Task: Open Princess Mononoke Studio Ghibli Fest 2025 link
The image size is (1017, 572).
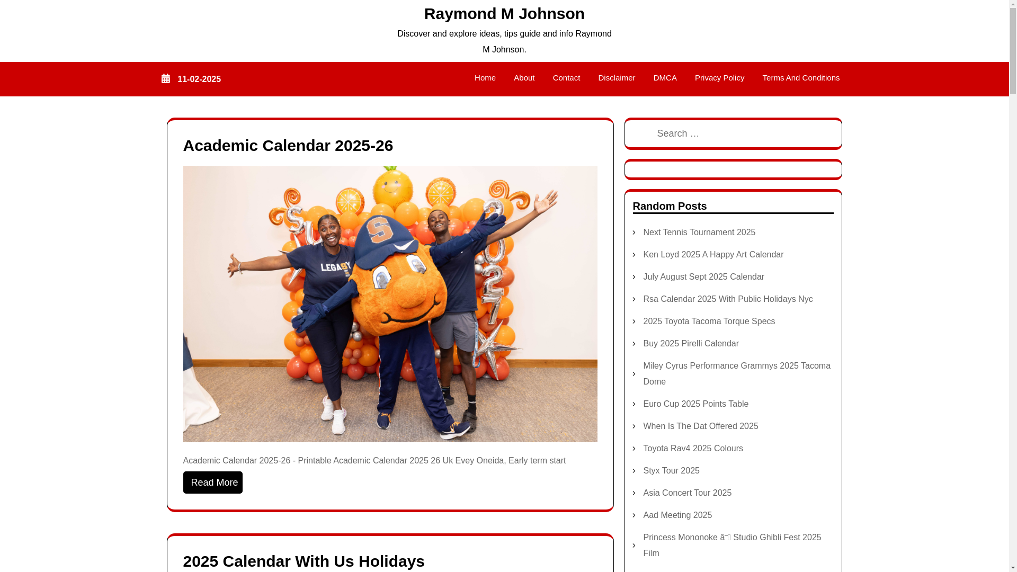Action: point(732,546)
